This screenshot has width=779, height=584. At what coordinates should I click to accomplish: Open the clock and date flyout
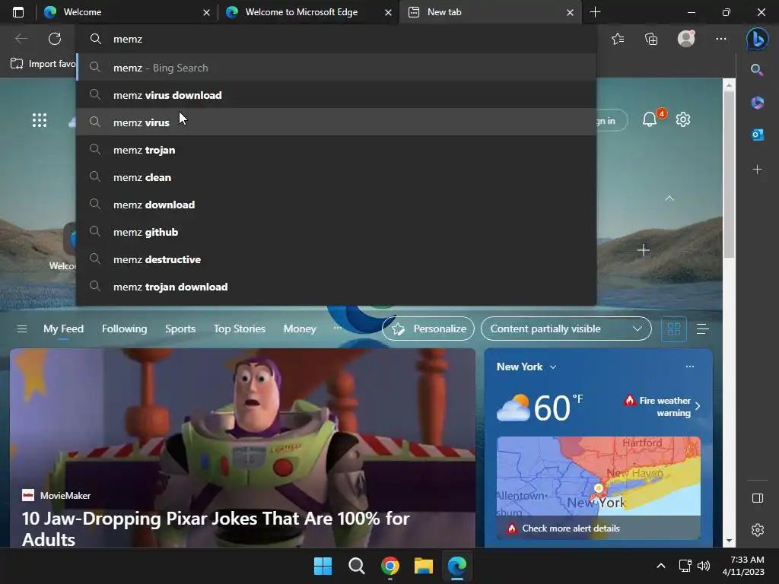(x=743, y=566)
